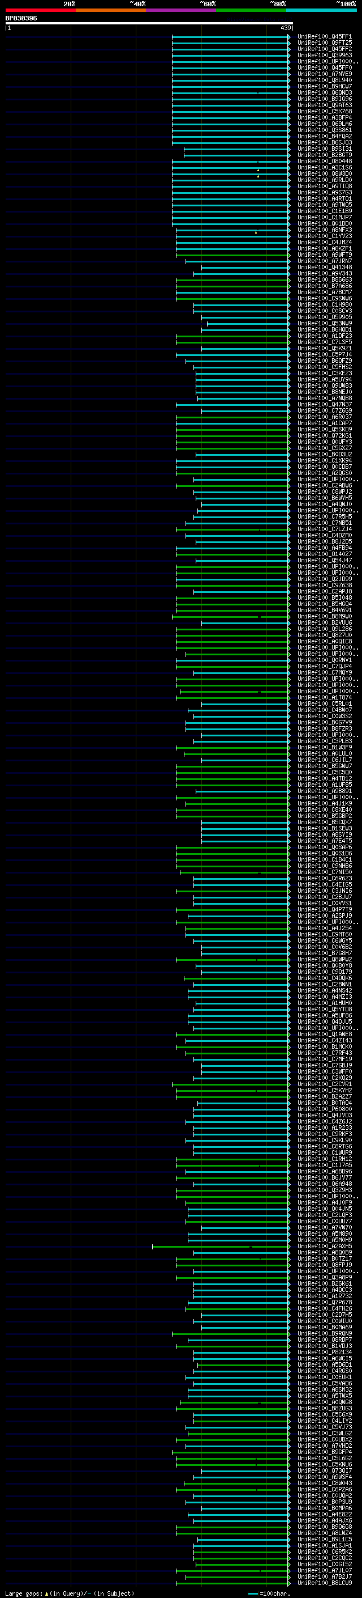Select label UniRef100_C1E1B9
The width and height of the screenshot is (362, 1598).
(x=324, y=211)
